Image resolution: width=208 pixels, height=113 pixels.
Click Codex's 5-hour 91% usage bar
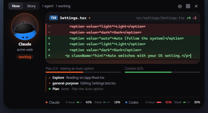(159, 102)
